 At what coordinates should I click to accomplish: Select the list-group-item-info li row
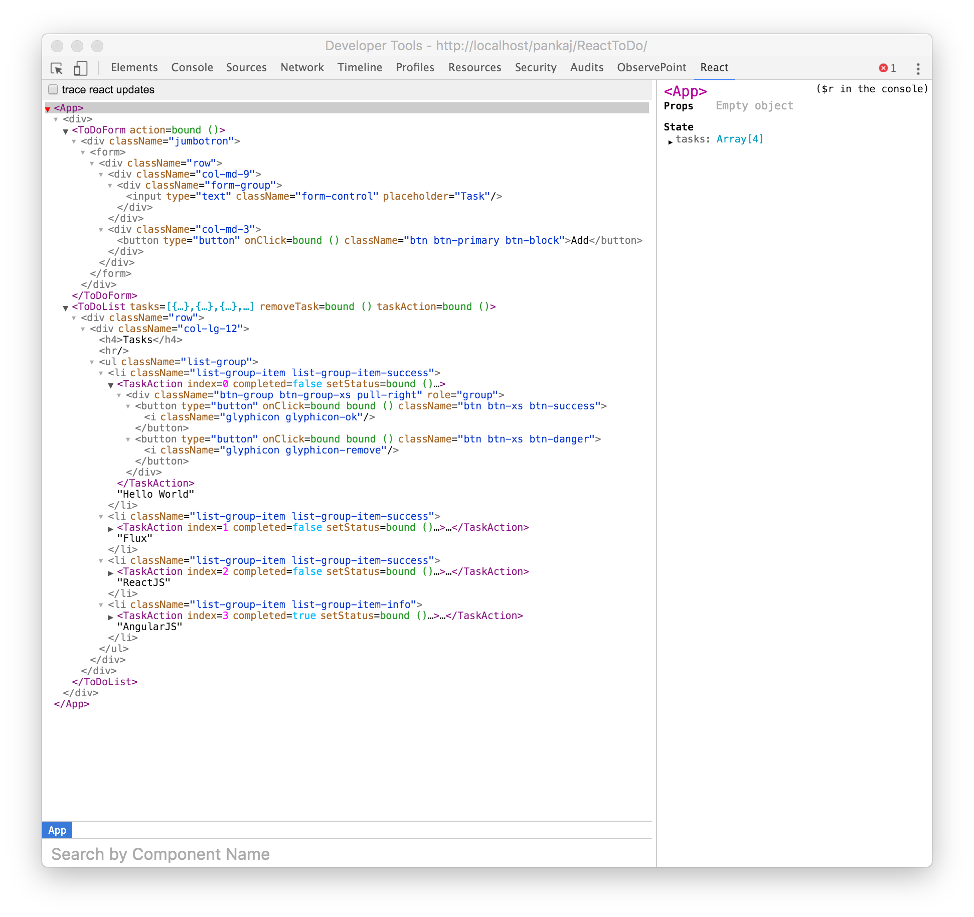click(265, 604)
